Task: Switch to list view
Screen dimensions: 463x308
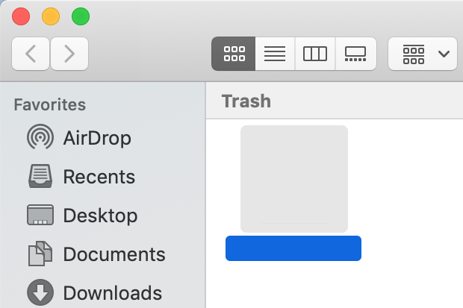Action: point(275,54)
